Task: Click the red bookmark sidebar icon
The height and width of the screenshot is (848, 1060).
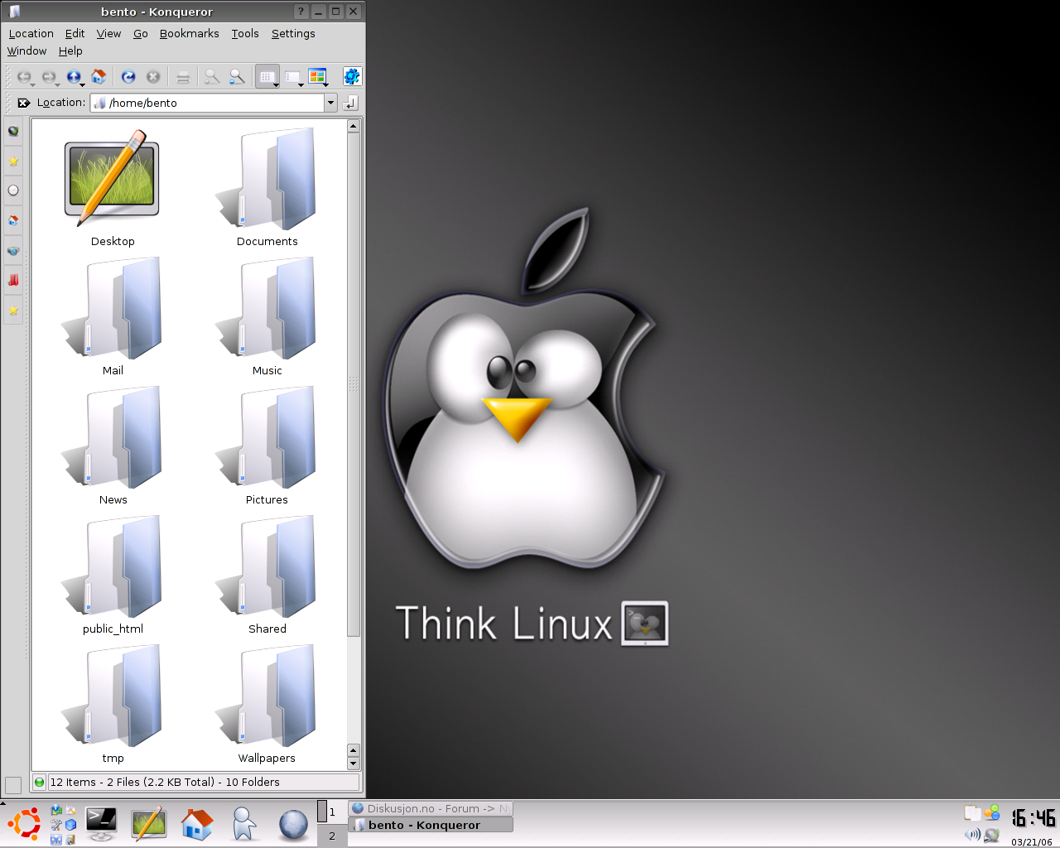Action: click(x=13, y=280)
